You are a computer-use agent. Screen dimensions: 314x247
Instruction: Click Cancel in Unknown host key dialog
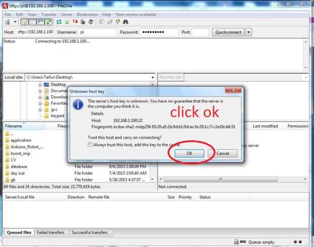click(223, 153)
